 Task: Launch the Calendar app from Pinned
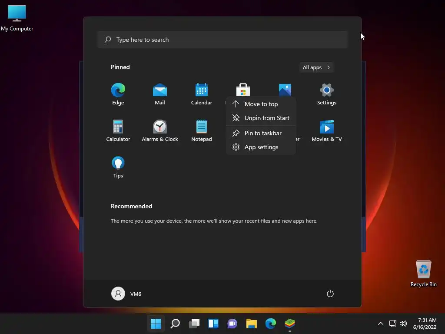[202, 94]
